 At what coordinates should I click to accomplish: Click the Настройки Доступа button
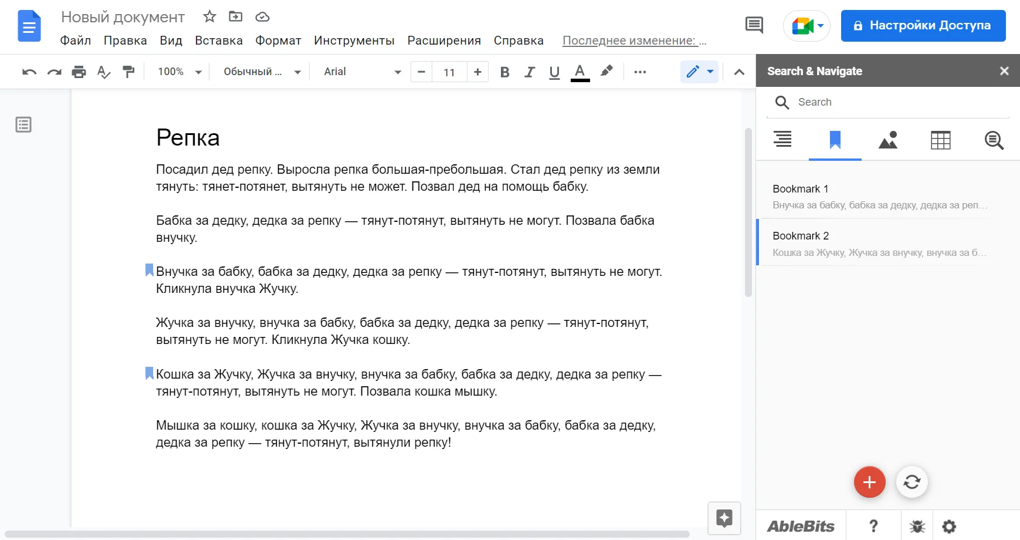tap(923, 26)
